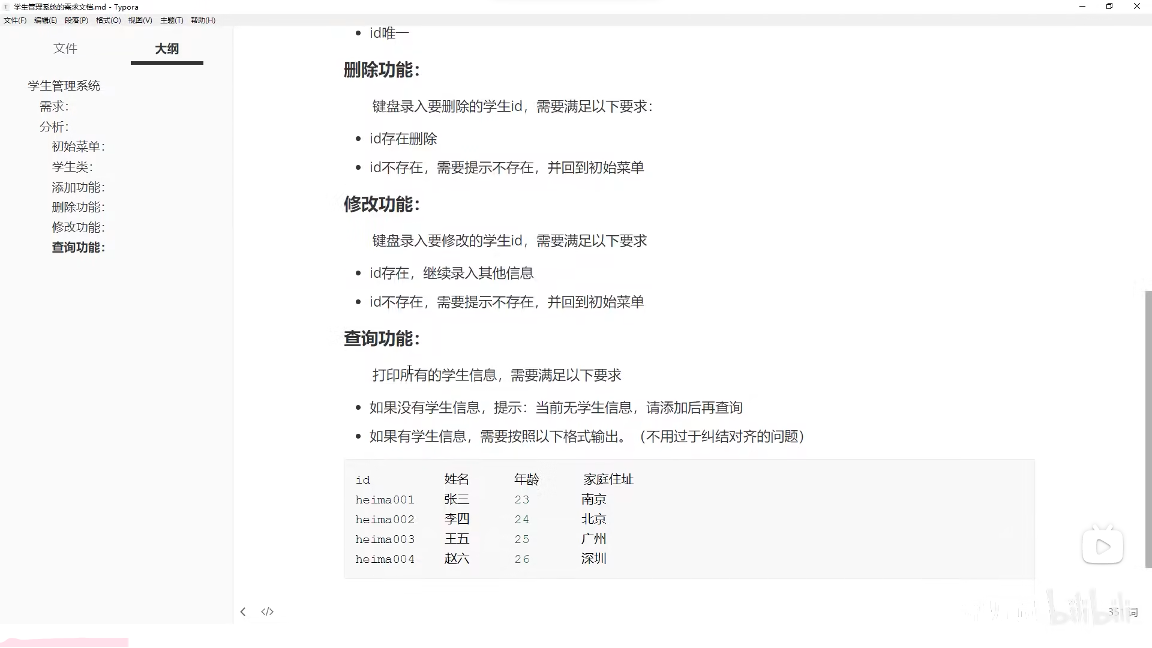Image resolution: width=1152 pixels, height=648 pixels.
Task: Go to 删除功能 outline entry
Action: (x=78, y=207)
